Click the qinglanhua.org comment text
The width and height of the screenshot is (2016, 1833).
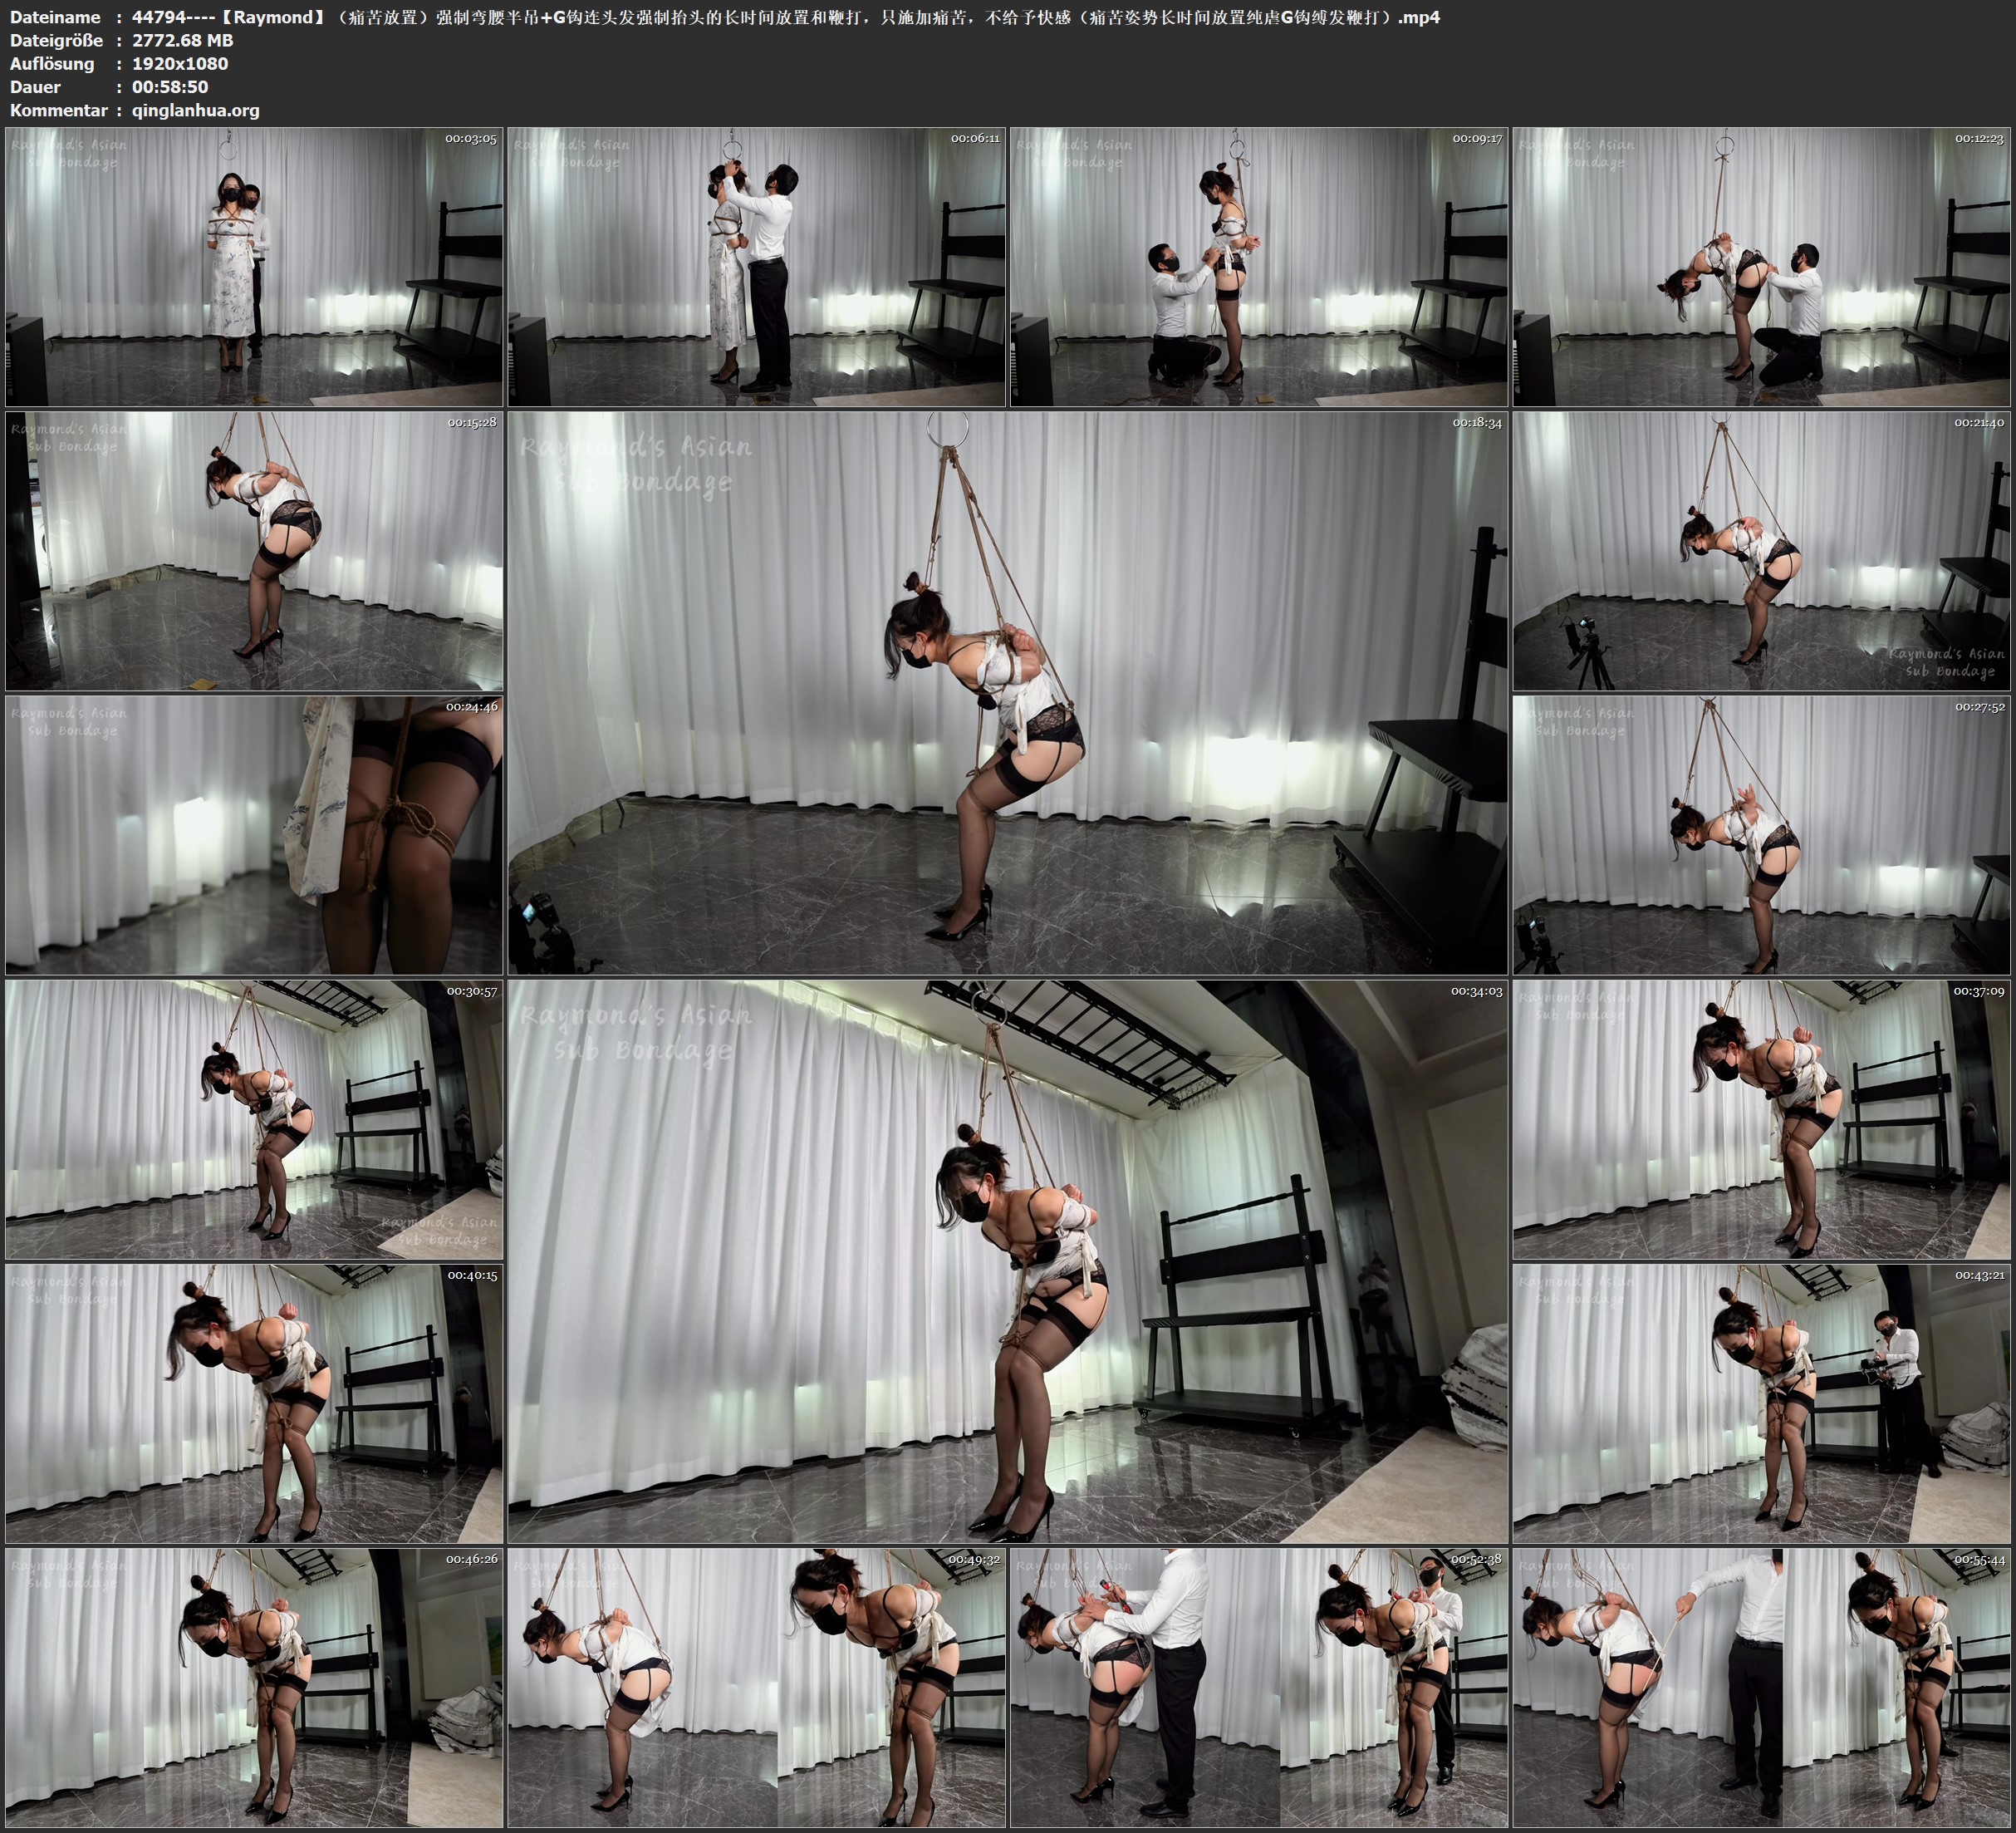pyautogui.click(x=195, y=111)
